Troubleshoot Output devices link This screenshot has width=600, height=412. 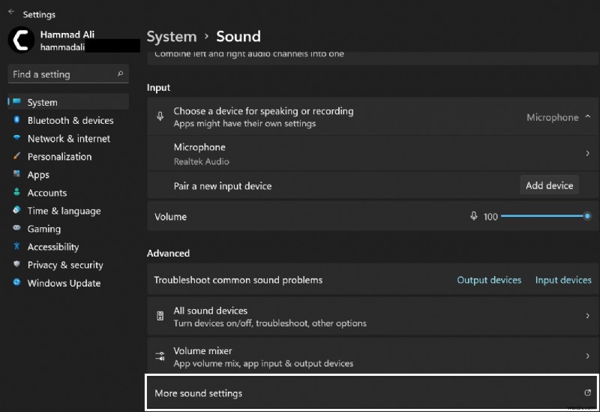coord(489,280)
